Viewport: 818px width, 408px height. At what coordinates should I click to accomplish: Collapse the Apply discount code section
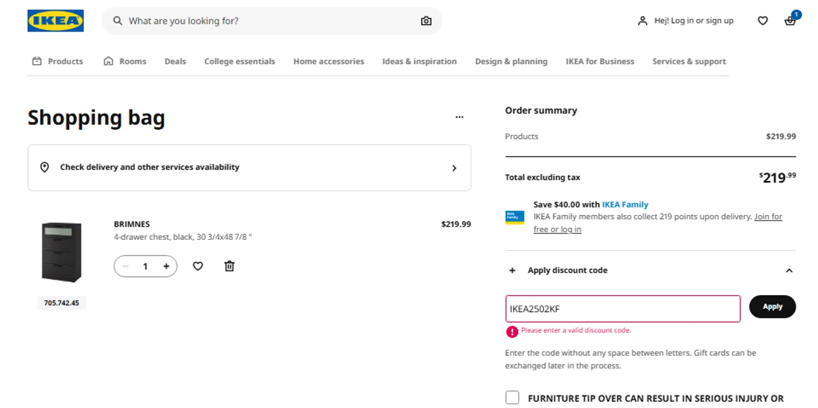pos(789,271)
